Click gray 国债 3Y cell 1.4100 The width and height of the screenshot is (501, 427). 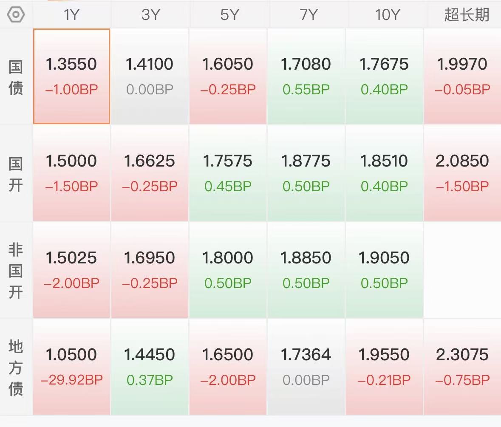[150, 76]
